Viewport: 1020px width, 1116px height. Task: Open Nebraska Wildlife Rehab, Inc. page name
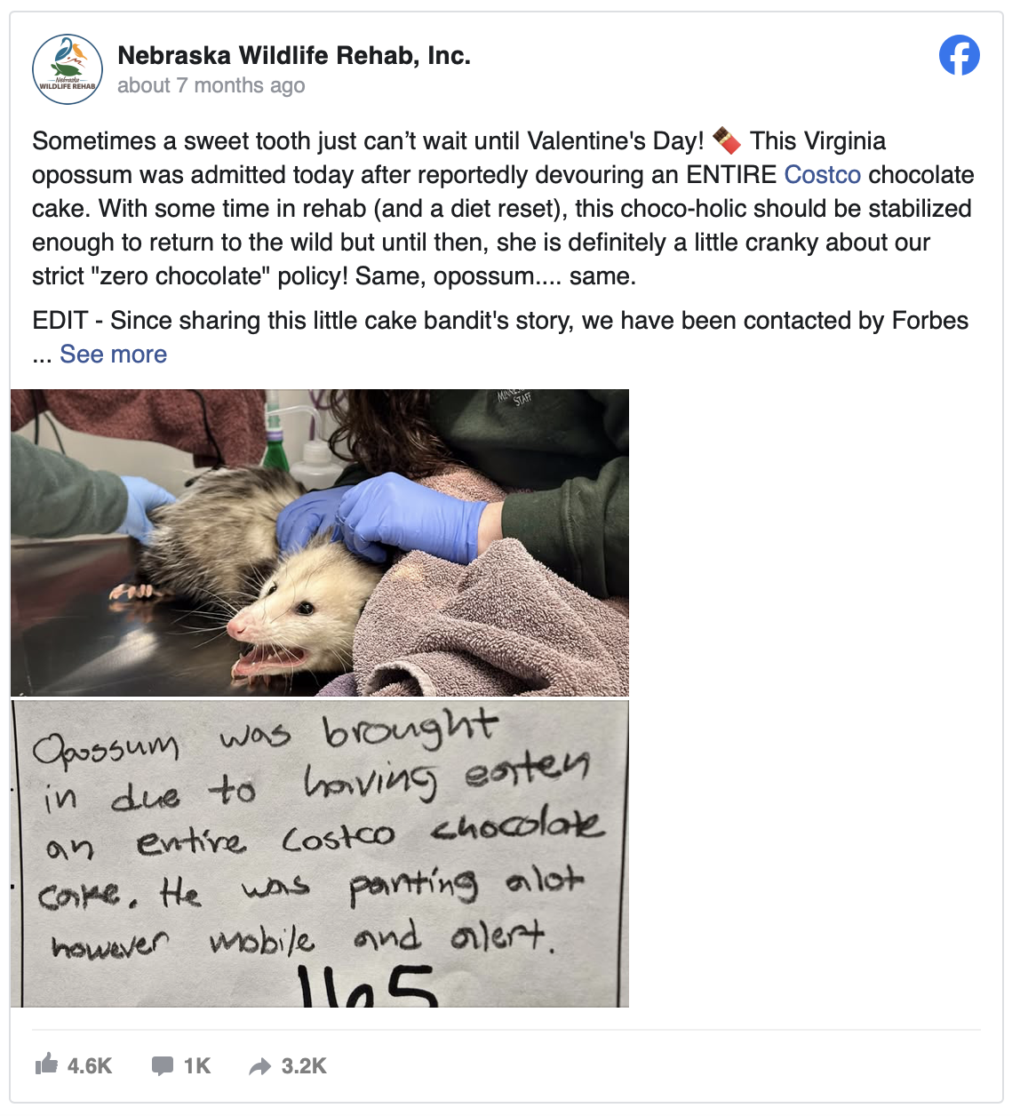(x=294, y=55)
